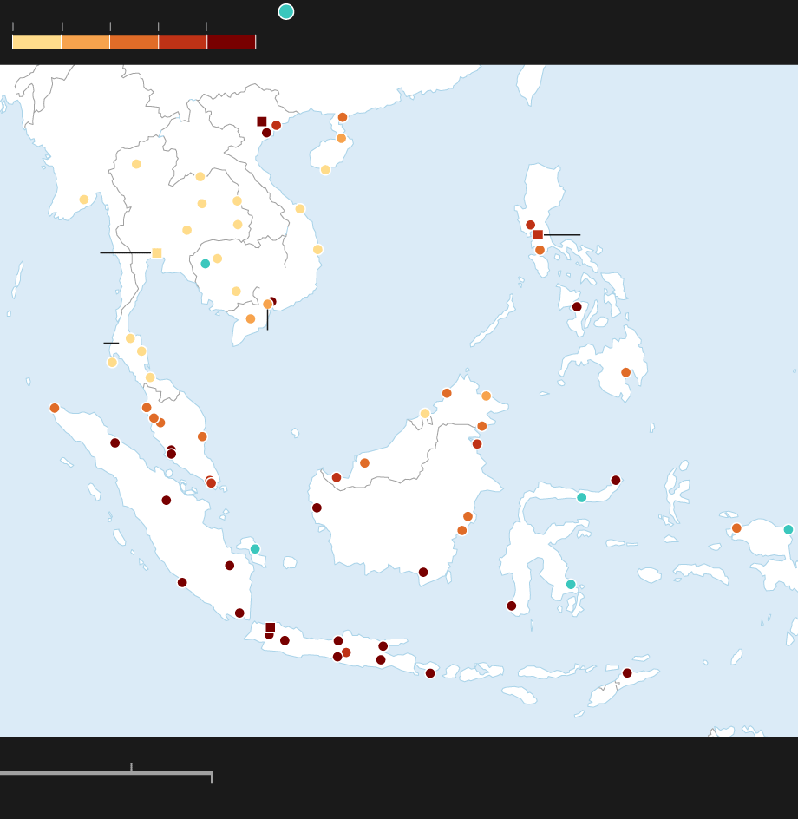Viewport: 798px width, 819px height.
Task: Select the dark red dot on Timor island
Action: (627, 673)
